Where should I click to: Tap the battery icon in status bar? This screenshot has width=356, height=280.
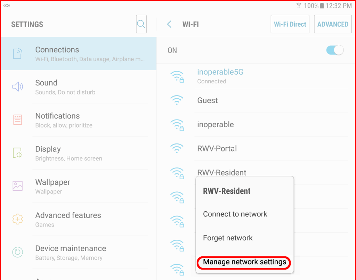(x=322, y=6)
